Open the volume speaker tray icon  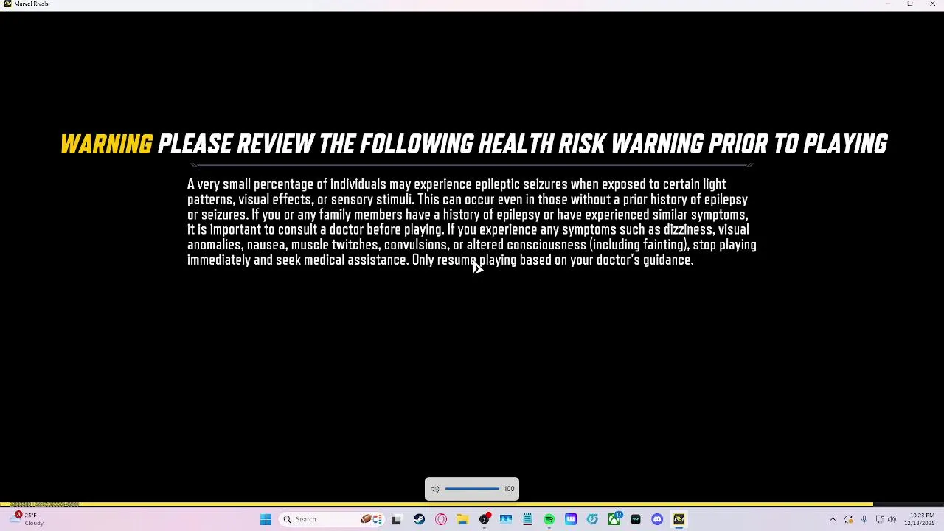(x=892, y=519)
